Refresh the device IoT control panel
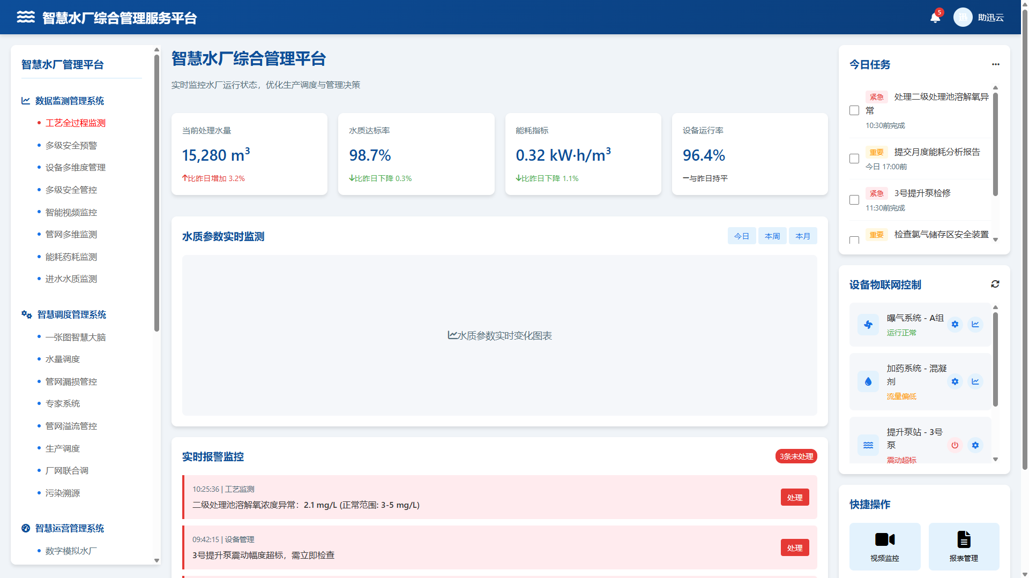The height and width of the screenshot is (578, 1029). pyautogui.click(x=995, y=284)
